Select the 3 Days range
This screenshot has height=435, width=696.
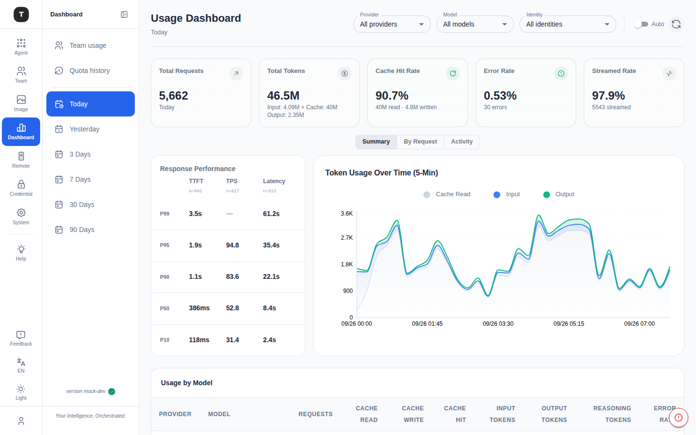pyautogui.click(x=90, y=154)
